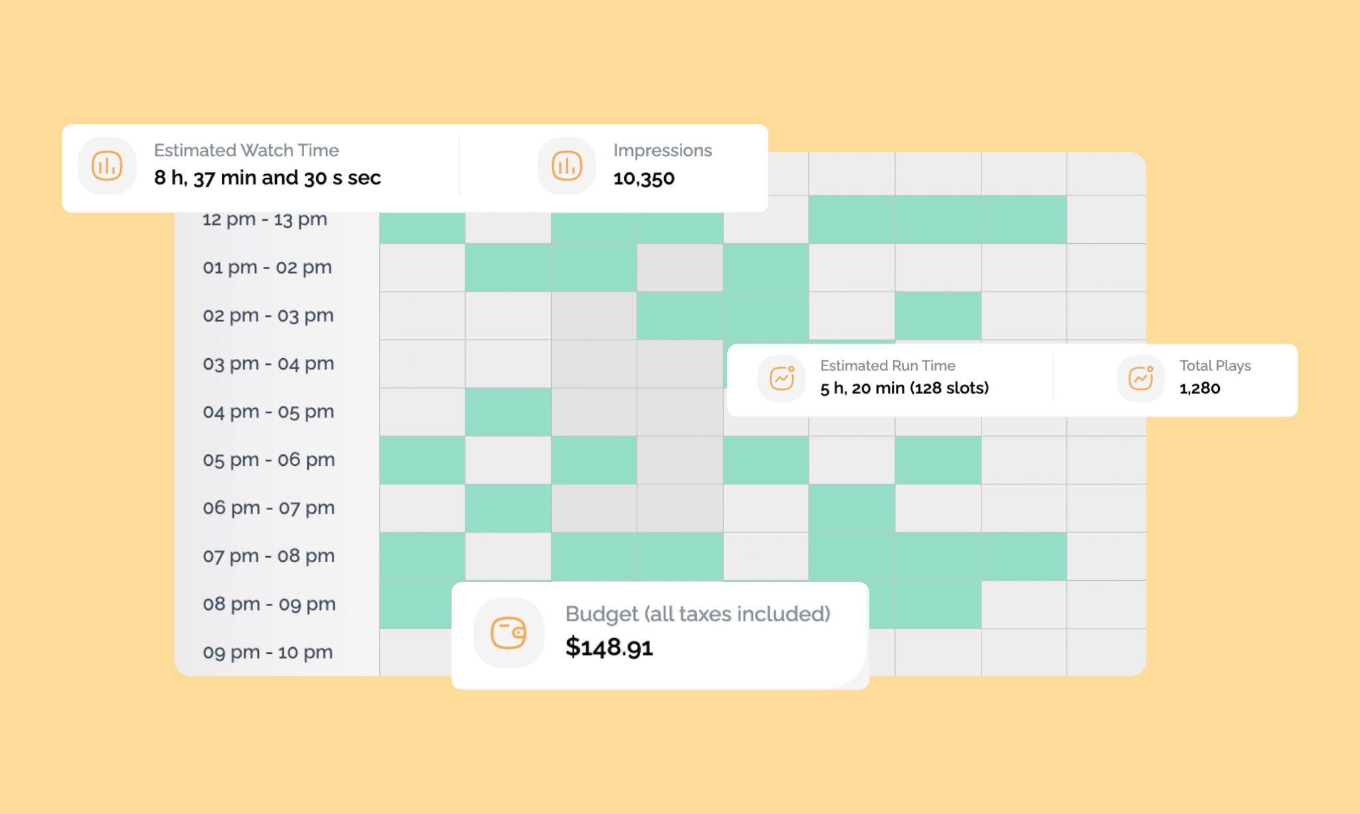Click the Estimated Run Time trend icon
The height and width of the screenshot is (814, 1360).
point(782,377)
